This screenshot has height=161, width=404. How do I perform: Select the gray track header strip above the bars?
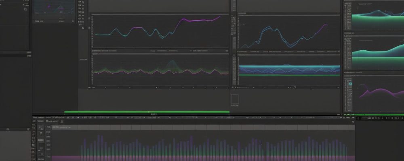click(203, 127)
